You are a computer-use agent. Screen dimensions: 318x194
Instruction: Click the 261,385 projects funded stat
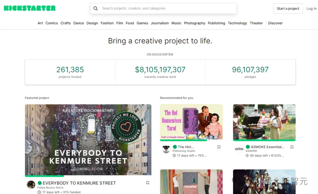[x=70, y=72]
